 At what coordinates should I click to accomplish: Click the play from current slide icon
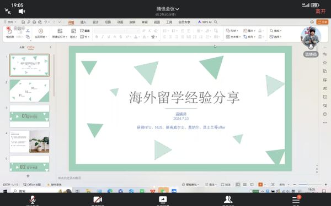pyautogui.click(x=41, y=31)
